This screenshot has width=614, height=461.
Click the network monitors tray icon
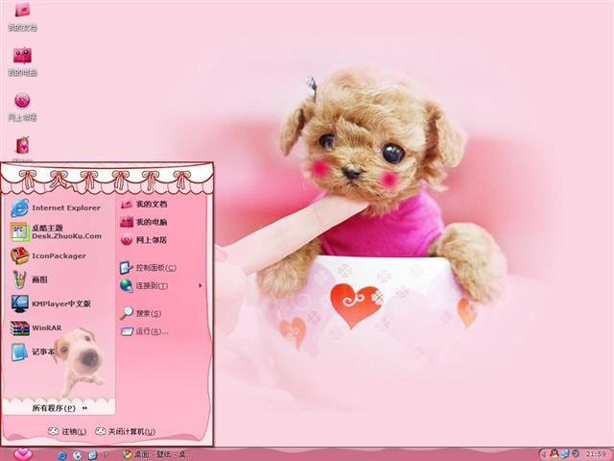coord(564,454)
